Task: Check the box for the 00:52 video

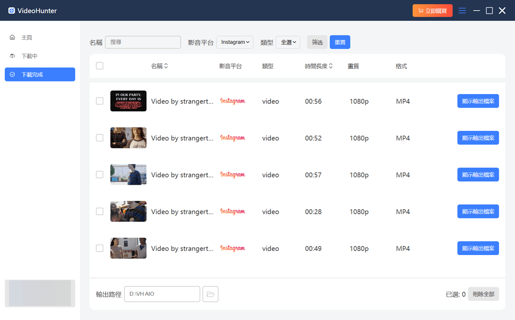Action: coord(100,138)
